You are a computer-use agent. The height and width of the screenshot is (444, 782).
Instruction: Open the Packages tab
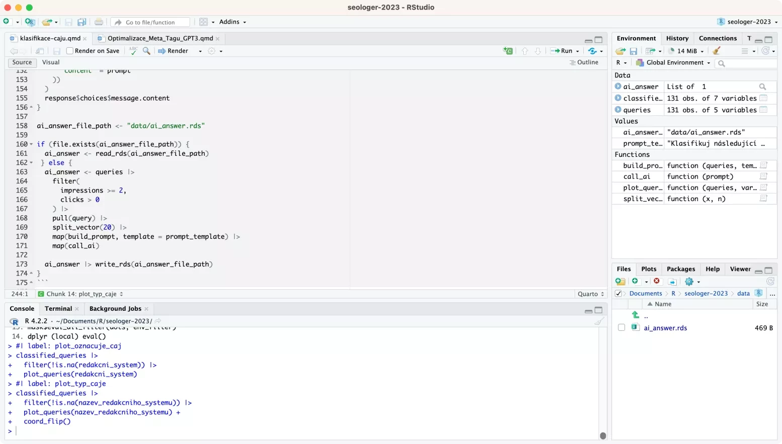[681, 269]
